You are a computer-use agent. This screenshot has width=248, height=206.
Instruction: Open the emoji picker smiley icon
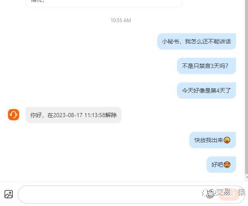(210, 194)
